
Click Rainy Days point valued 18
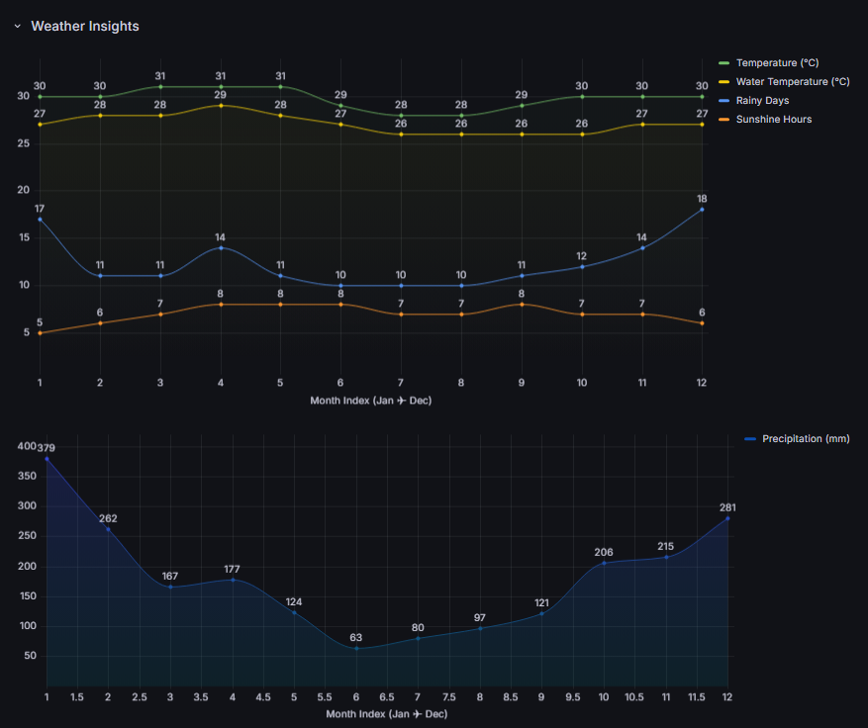(x=703, y=210)
